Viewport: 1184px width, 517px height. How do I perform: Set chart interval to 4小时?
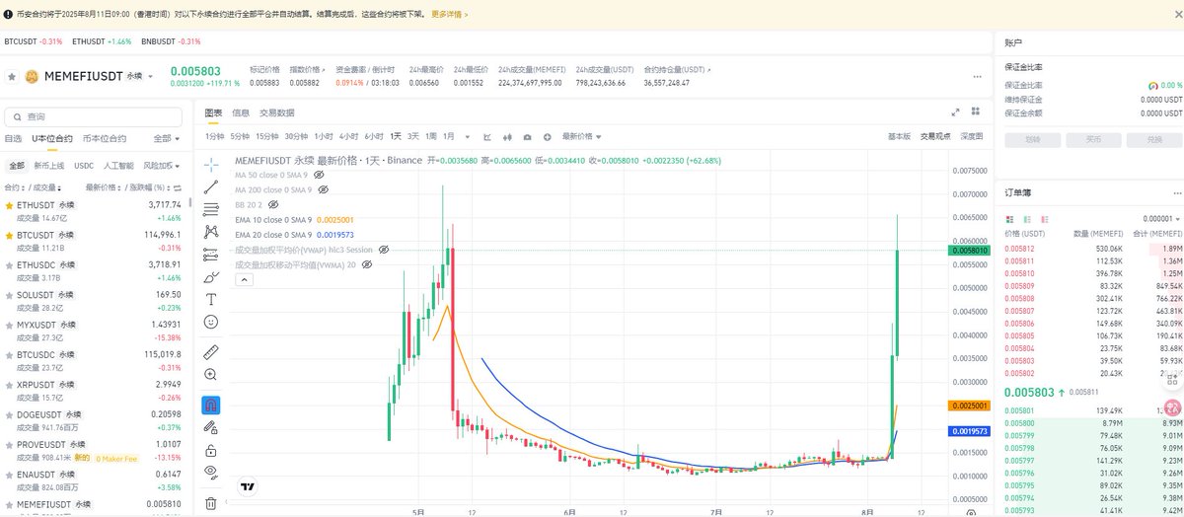point(348,136)
